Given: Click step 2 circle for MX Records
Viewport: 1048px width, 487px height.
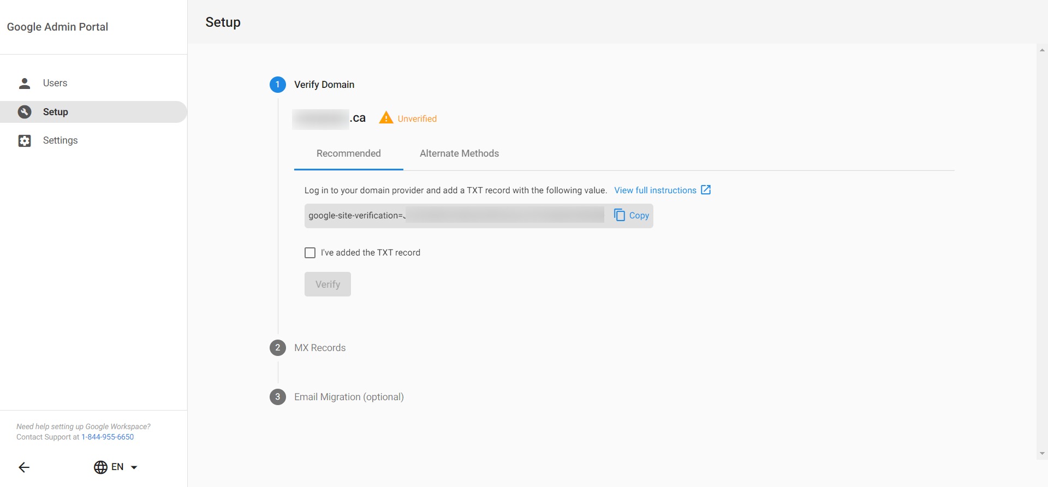Looking at the screenshot, I should [x=278, y=348].
